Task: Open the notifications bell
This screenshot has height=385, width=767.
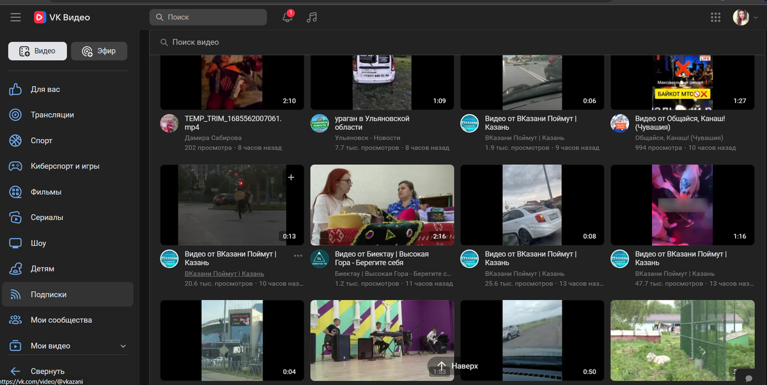Action: click(288, 17)
